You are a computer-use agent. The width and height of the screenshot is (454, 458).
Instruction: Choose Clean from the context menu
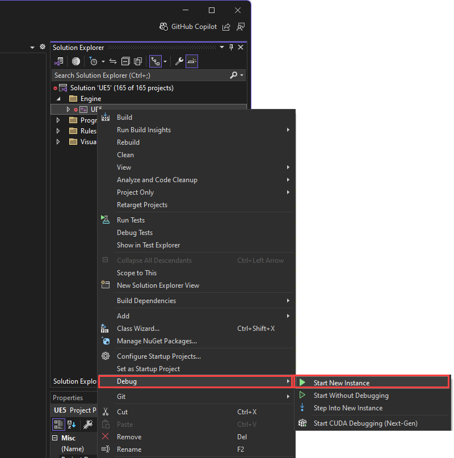click(x=125, y=154)
